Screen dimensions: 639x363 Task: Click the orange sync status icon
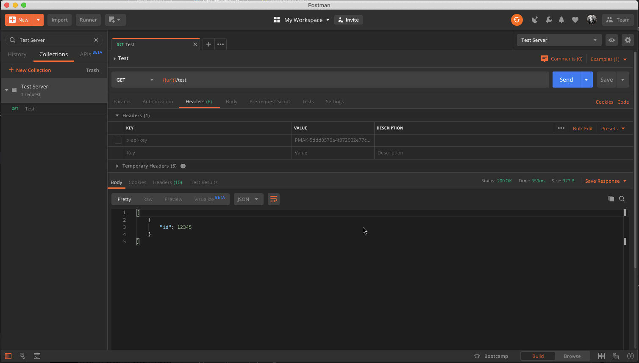point(517,20)
